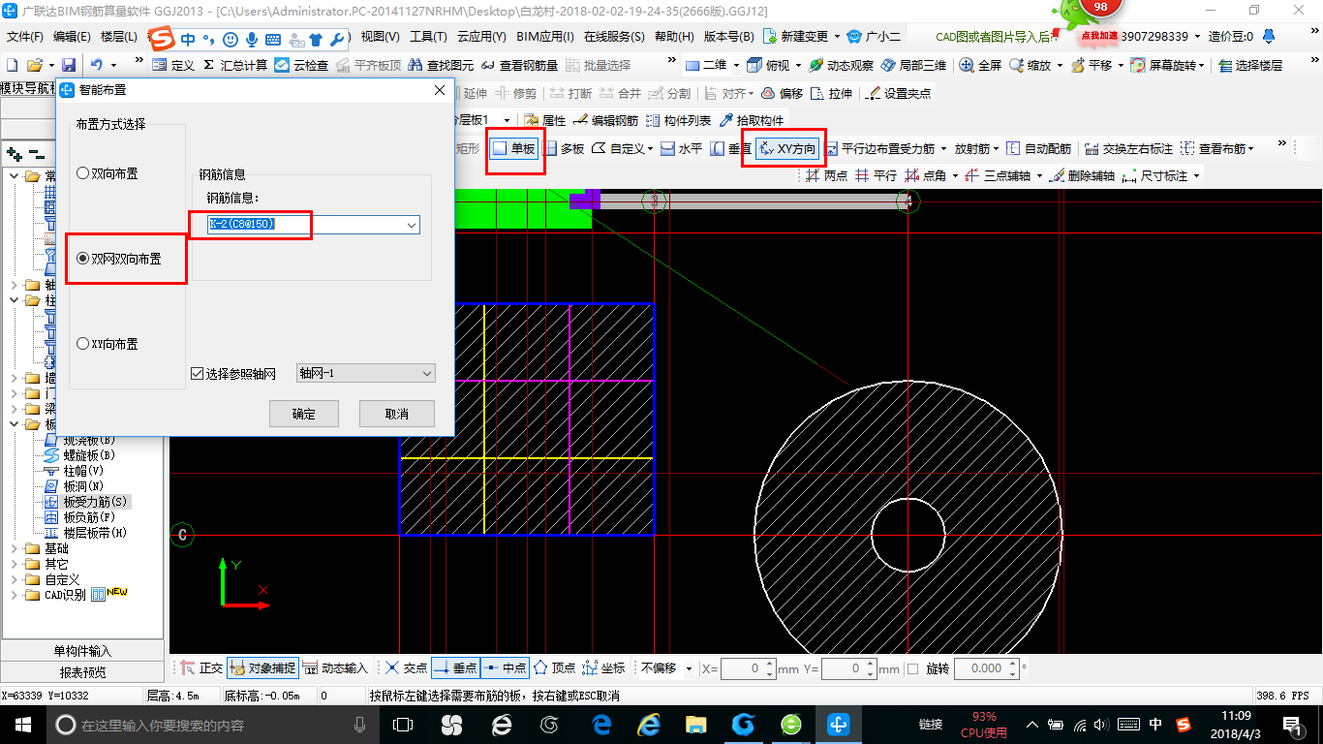The image size is (1323, 744).
Task: Open the BIM应用(I) menu
Action: (x=545, y=37)
